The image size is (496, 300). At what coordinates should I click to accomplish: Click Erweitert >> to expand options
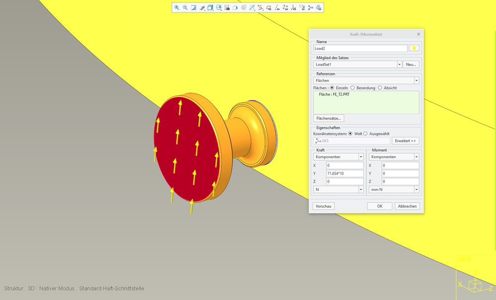(x=406, y=141)
